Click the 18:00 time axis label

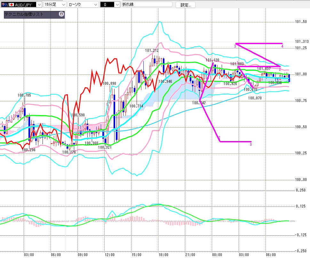(163, 255)
